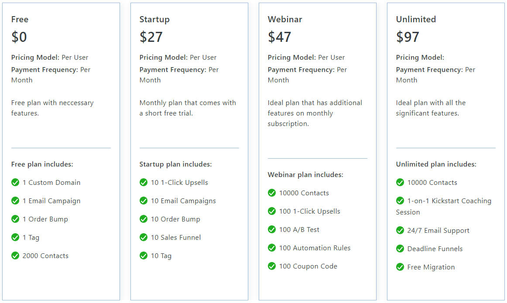The image size is (507, 303).
Task: Click the checkmark icon beside 1 Custom Domain
Action: [x=15, y=182]
